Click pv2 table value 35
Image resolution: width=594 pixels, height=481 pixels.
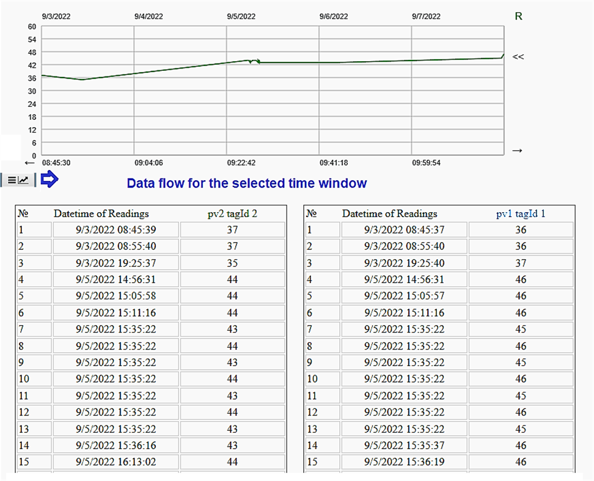tap(232, 263)
